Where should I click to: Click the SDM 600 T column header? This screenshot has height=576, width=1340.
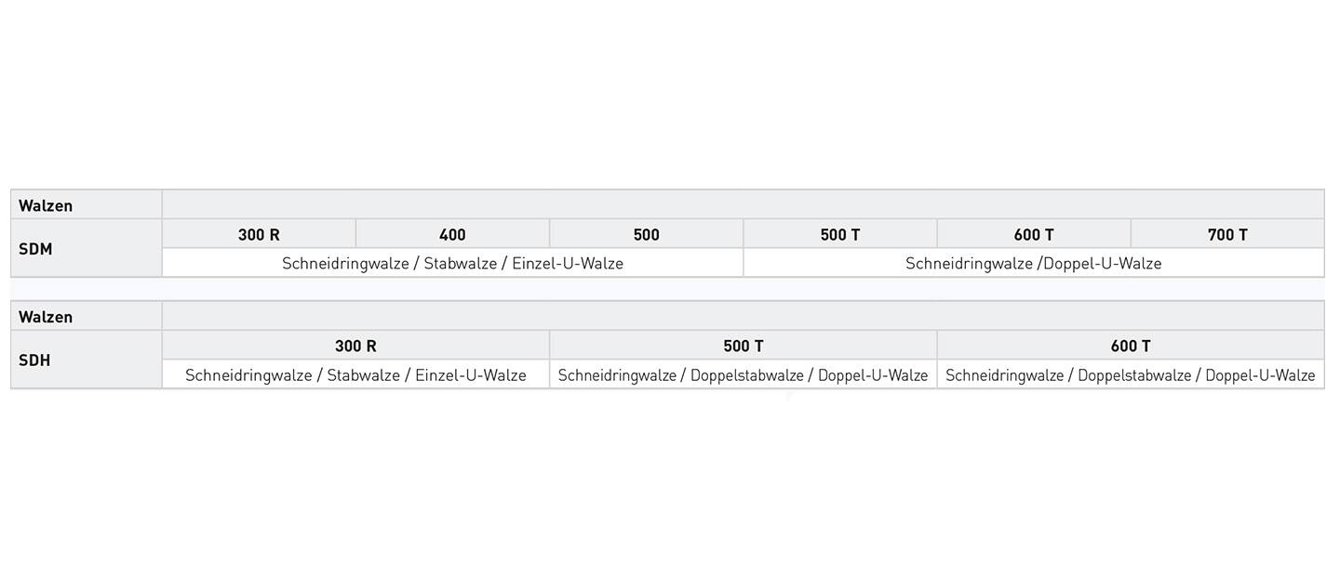tap(1034, 234)
